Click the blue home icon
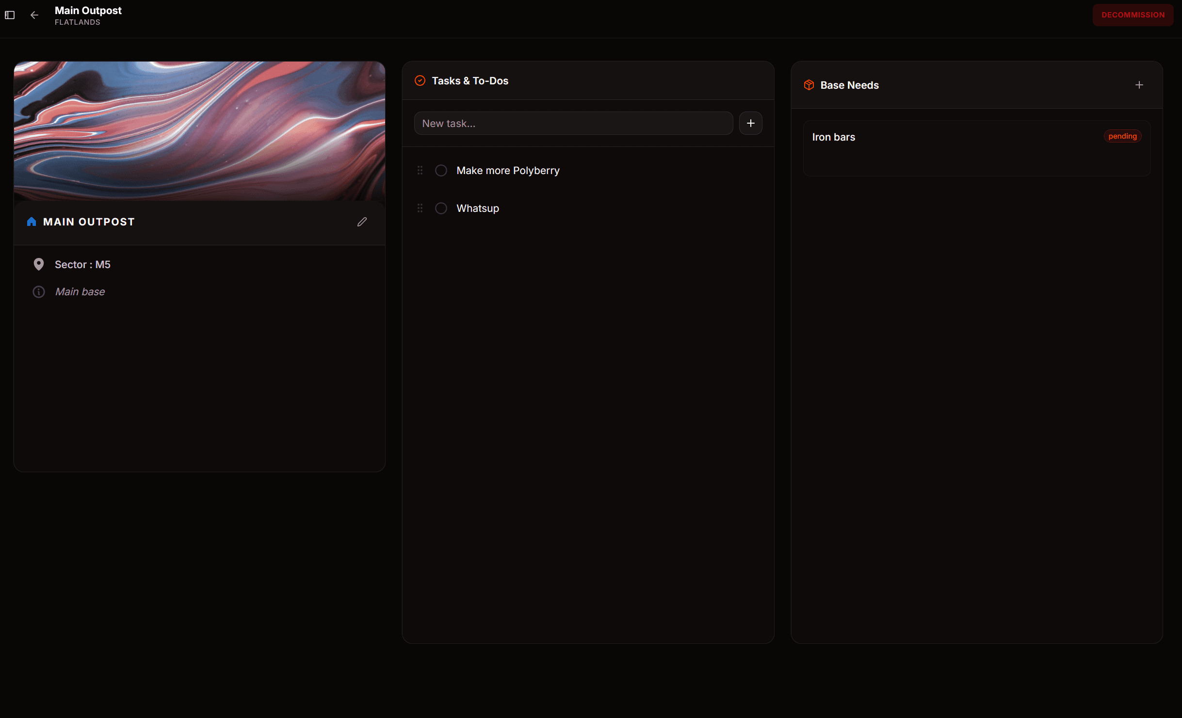The height and width of the screenshot is (718, 1182). click(x=32, y=222)
